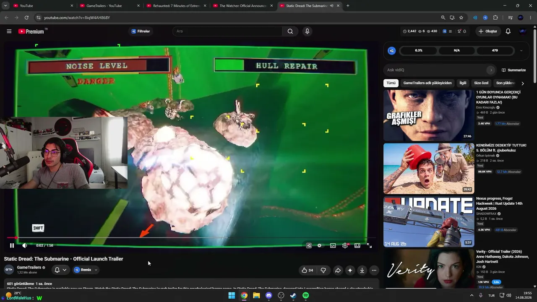
Task: Open Chrome three-dot menu
Action: point(531,18)
